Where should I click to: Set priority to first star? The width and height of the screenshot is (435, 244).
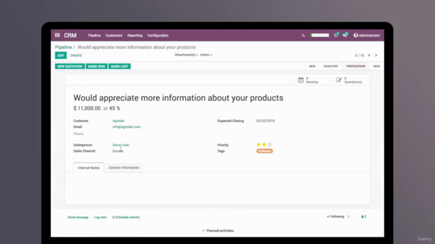(258, 144)
